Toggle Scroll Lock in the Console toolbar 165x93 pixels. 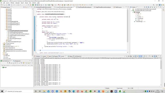[x=136, y=56]
